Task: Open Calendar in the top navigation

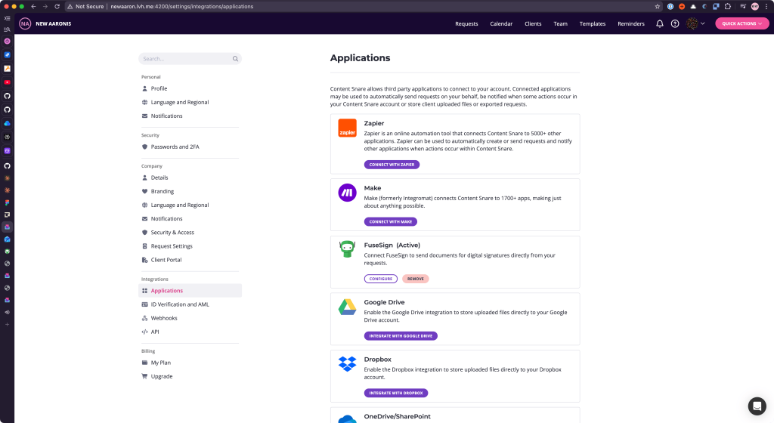Action: pos(501,23)
